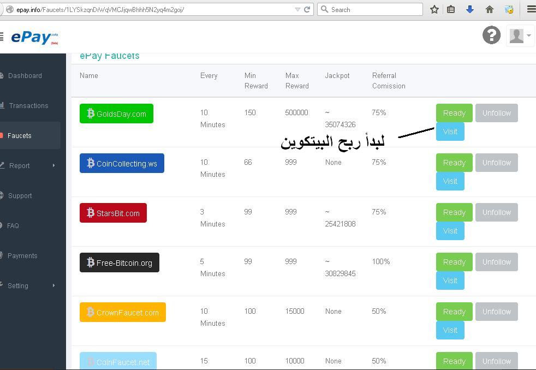Visit the Free-Bitcoin.org faucet
Image resolution: width=536 pixels, height=370 pixels.
450,281
